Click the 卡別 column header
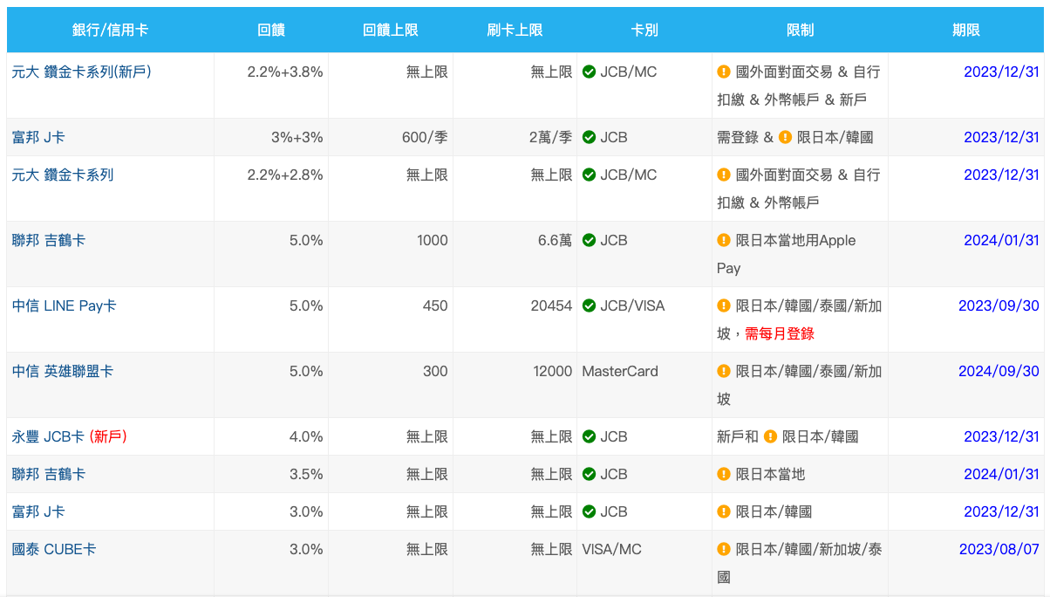This screenshot has width=1050, height=597. tap(644, 30)
